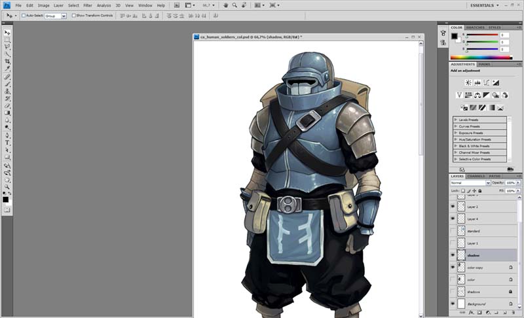This screenshot has height=318, width=524.
Task: Add a Color Balance adjustment
Action: (477, 96)
